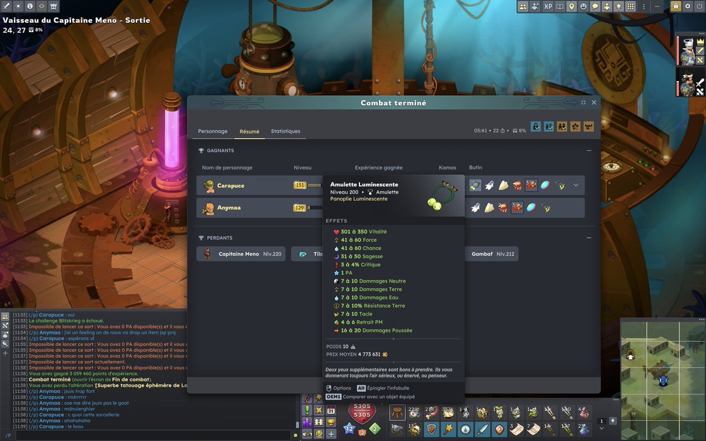This screenshot has height=441, width=706.
Task: Open the Almanax calendar icon showing 21
Action: coord(331,410)
